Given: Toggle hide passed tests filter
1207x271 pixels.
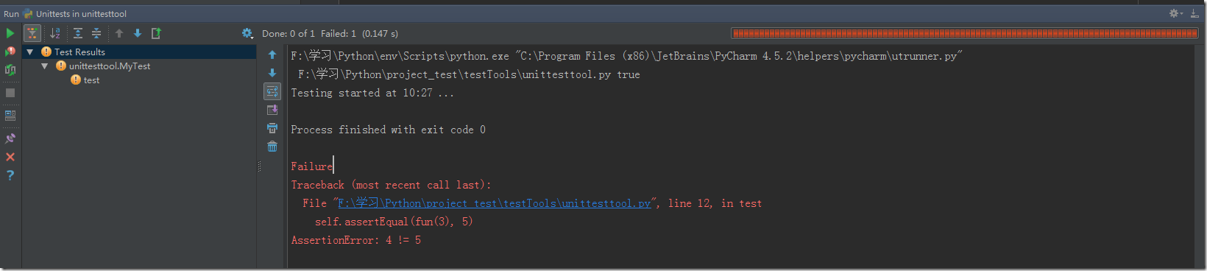Looking at the screenshot, I should click(32, 33).
